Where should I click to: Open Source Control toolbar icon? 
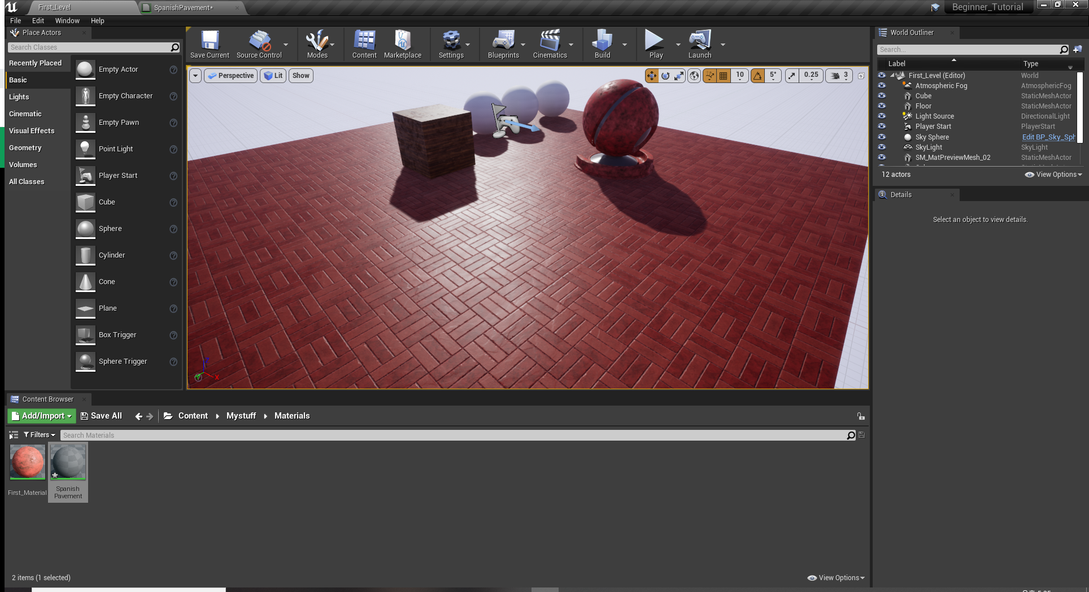click(259, 44)
